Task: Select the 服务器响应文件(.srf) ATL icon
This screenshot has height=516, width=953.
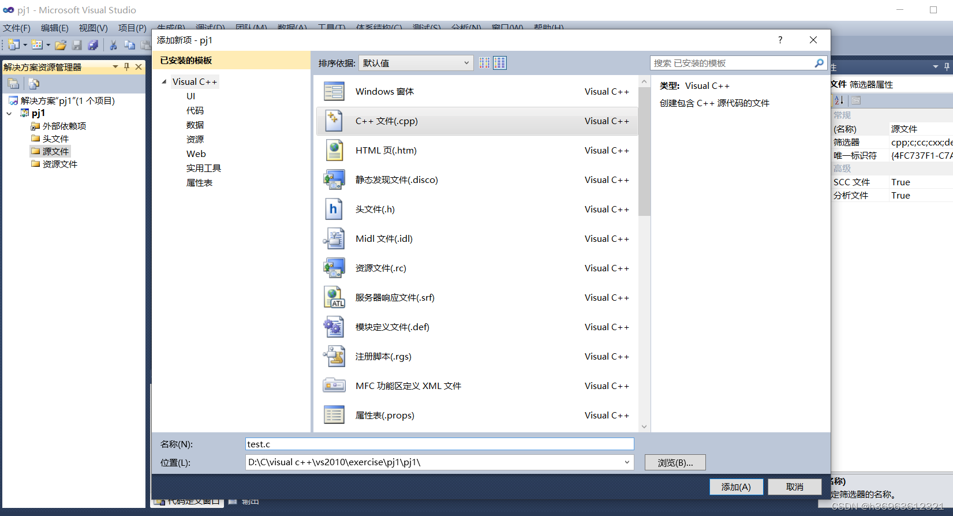Action: [334, 297]
